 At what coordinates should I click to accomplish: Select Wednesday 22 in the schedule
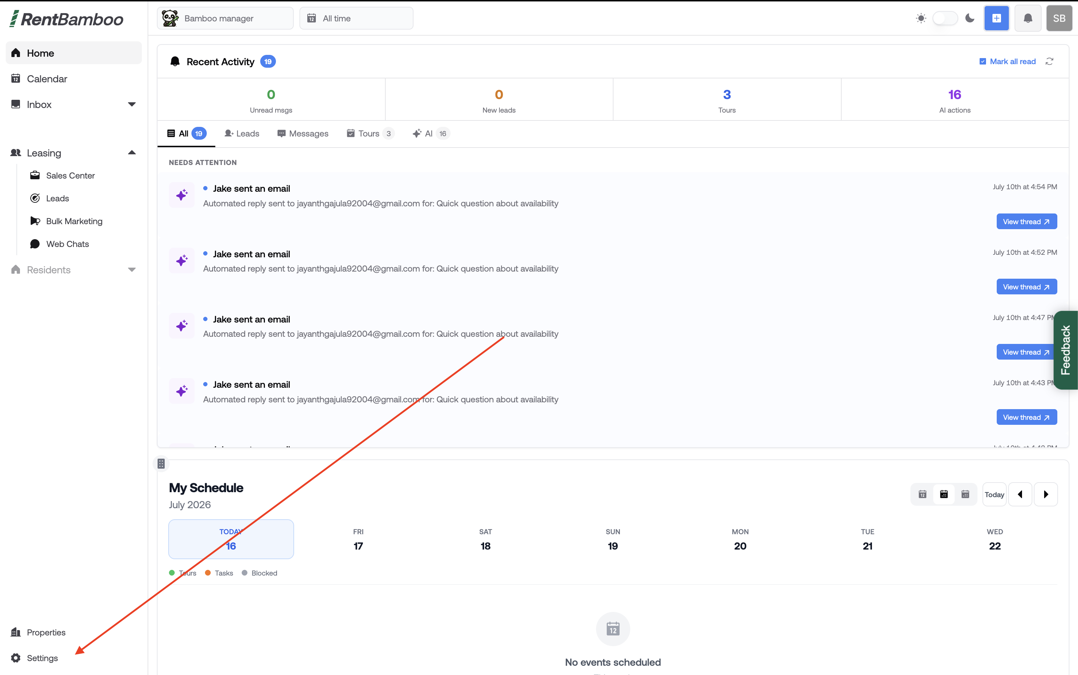click(x=995, y=539)
